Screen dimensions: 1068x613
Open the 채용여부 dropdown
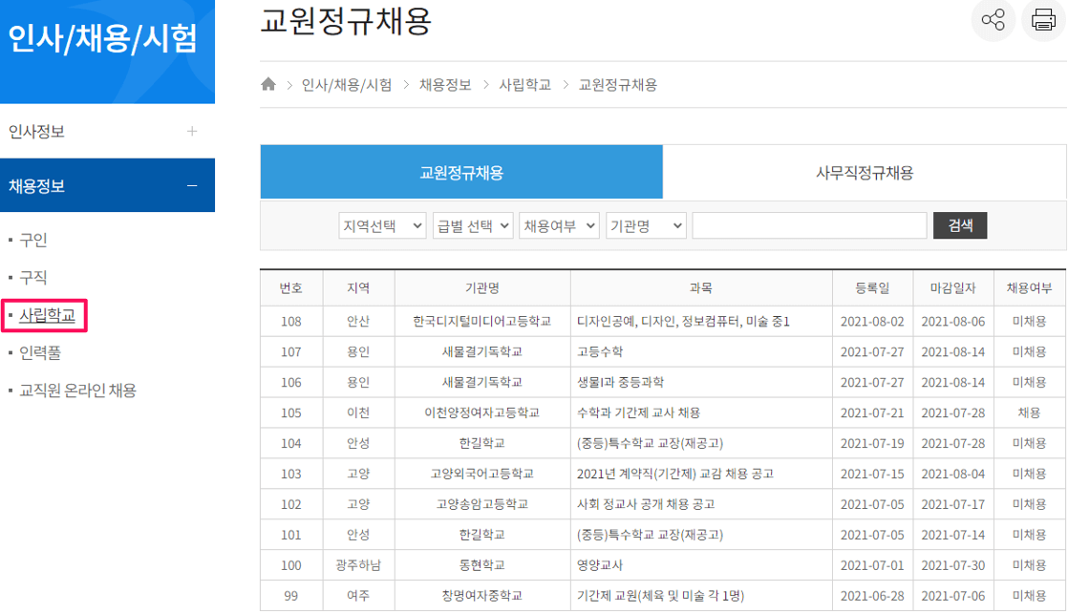557,225
